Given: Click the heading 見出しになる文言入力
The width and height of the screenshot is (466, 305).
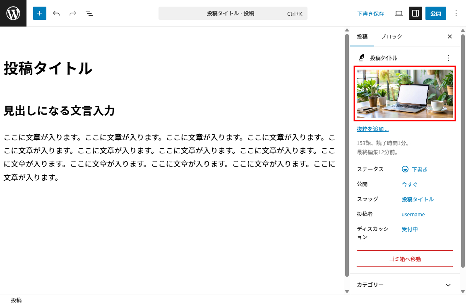Looking at the screenshot, I should 59,111.
